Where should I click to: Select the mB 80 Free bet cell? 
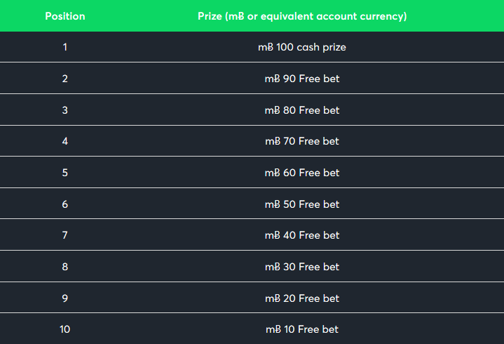[302, 110]
